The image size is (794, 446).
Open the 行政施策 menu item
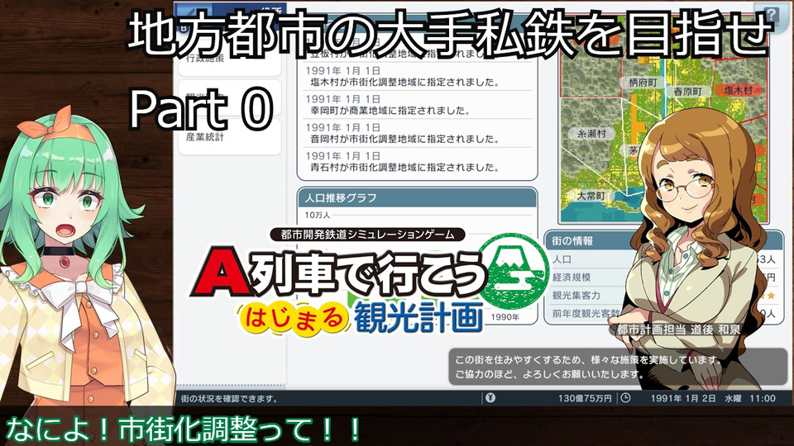[229, 59]
